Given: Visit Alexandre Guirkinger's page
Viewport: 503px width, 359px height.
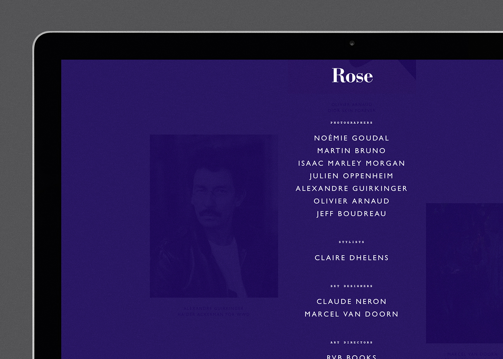Looking at the screenshot, I should point(351,189).
